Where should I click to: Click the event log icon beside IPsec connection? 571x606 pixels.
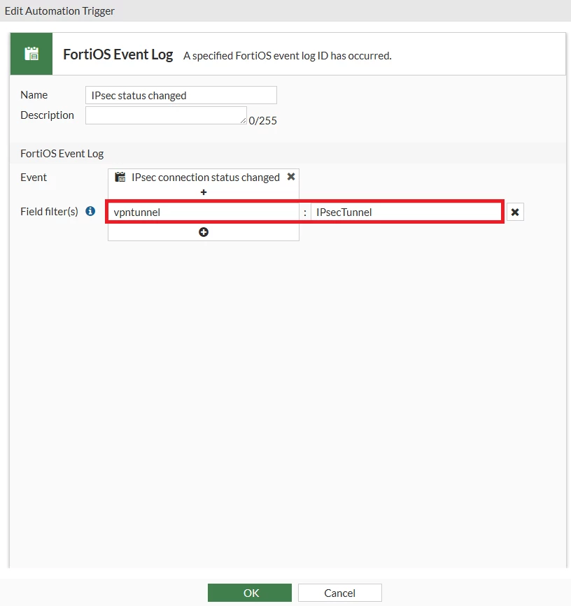(120, 177)
